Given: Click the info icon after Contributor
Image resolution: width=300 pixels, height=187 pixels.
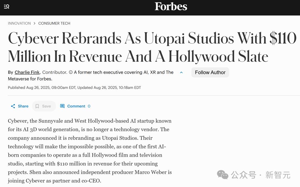Looking at the screenshot, I should 71,72.
